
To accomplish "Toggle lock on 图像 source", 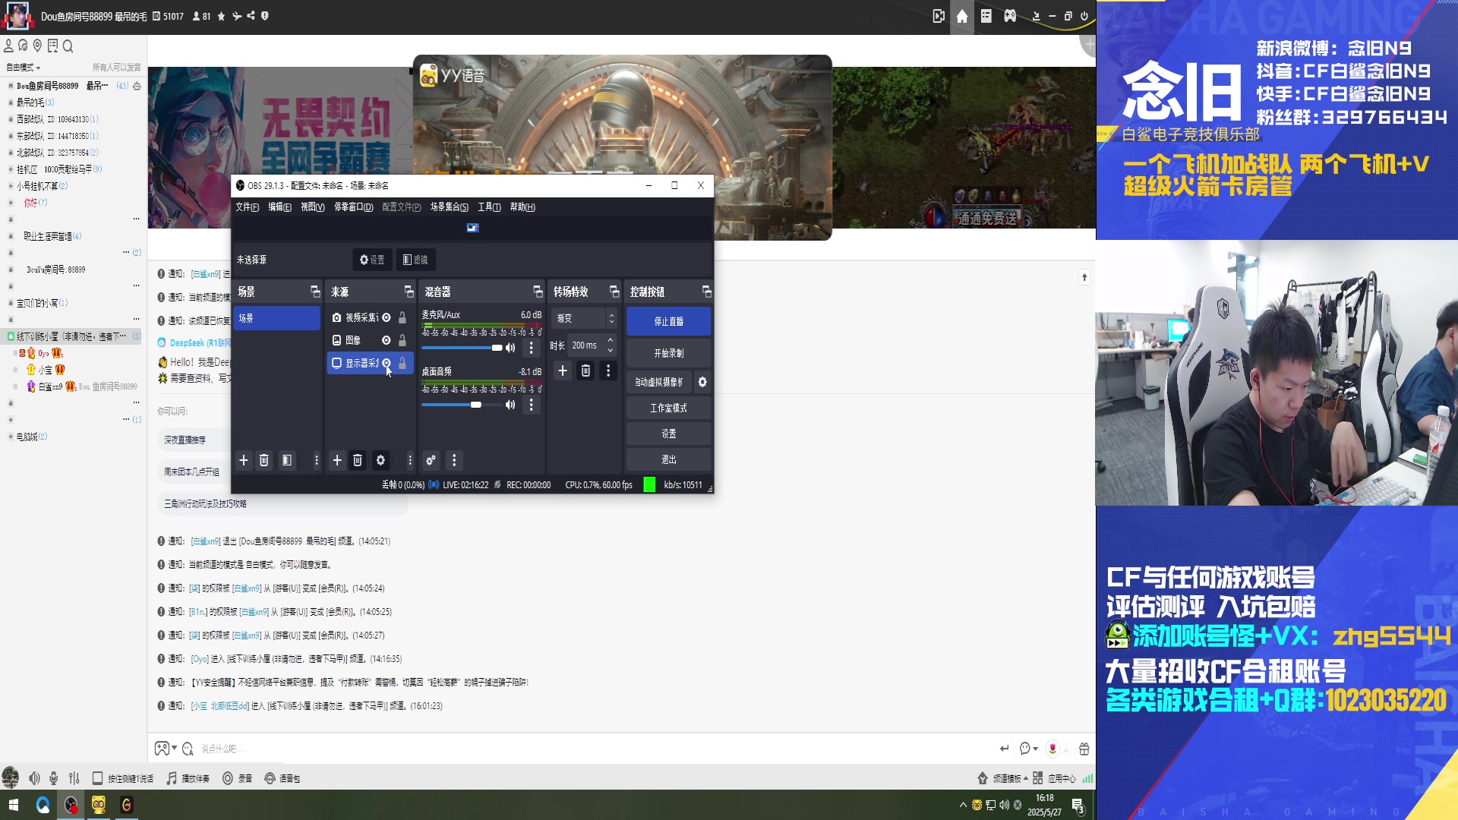I will 402,340.
